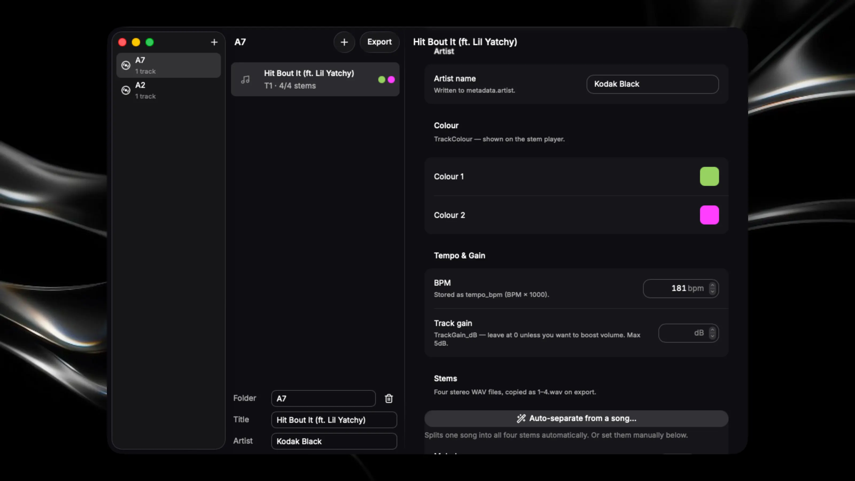Click the 'Track gain' label

tap(453, 323)
